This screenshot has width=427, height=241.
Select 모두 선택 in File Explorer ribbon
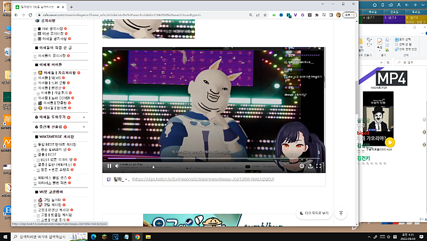(x=404, y=40)
